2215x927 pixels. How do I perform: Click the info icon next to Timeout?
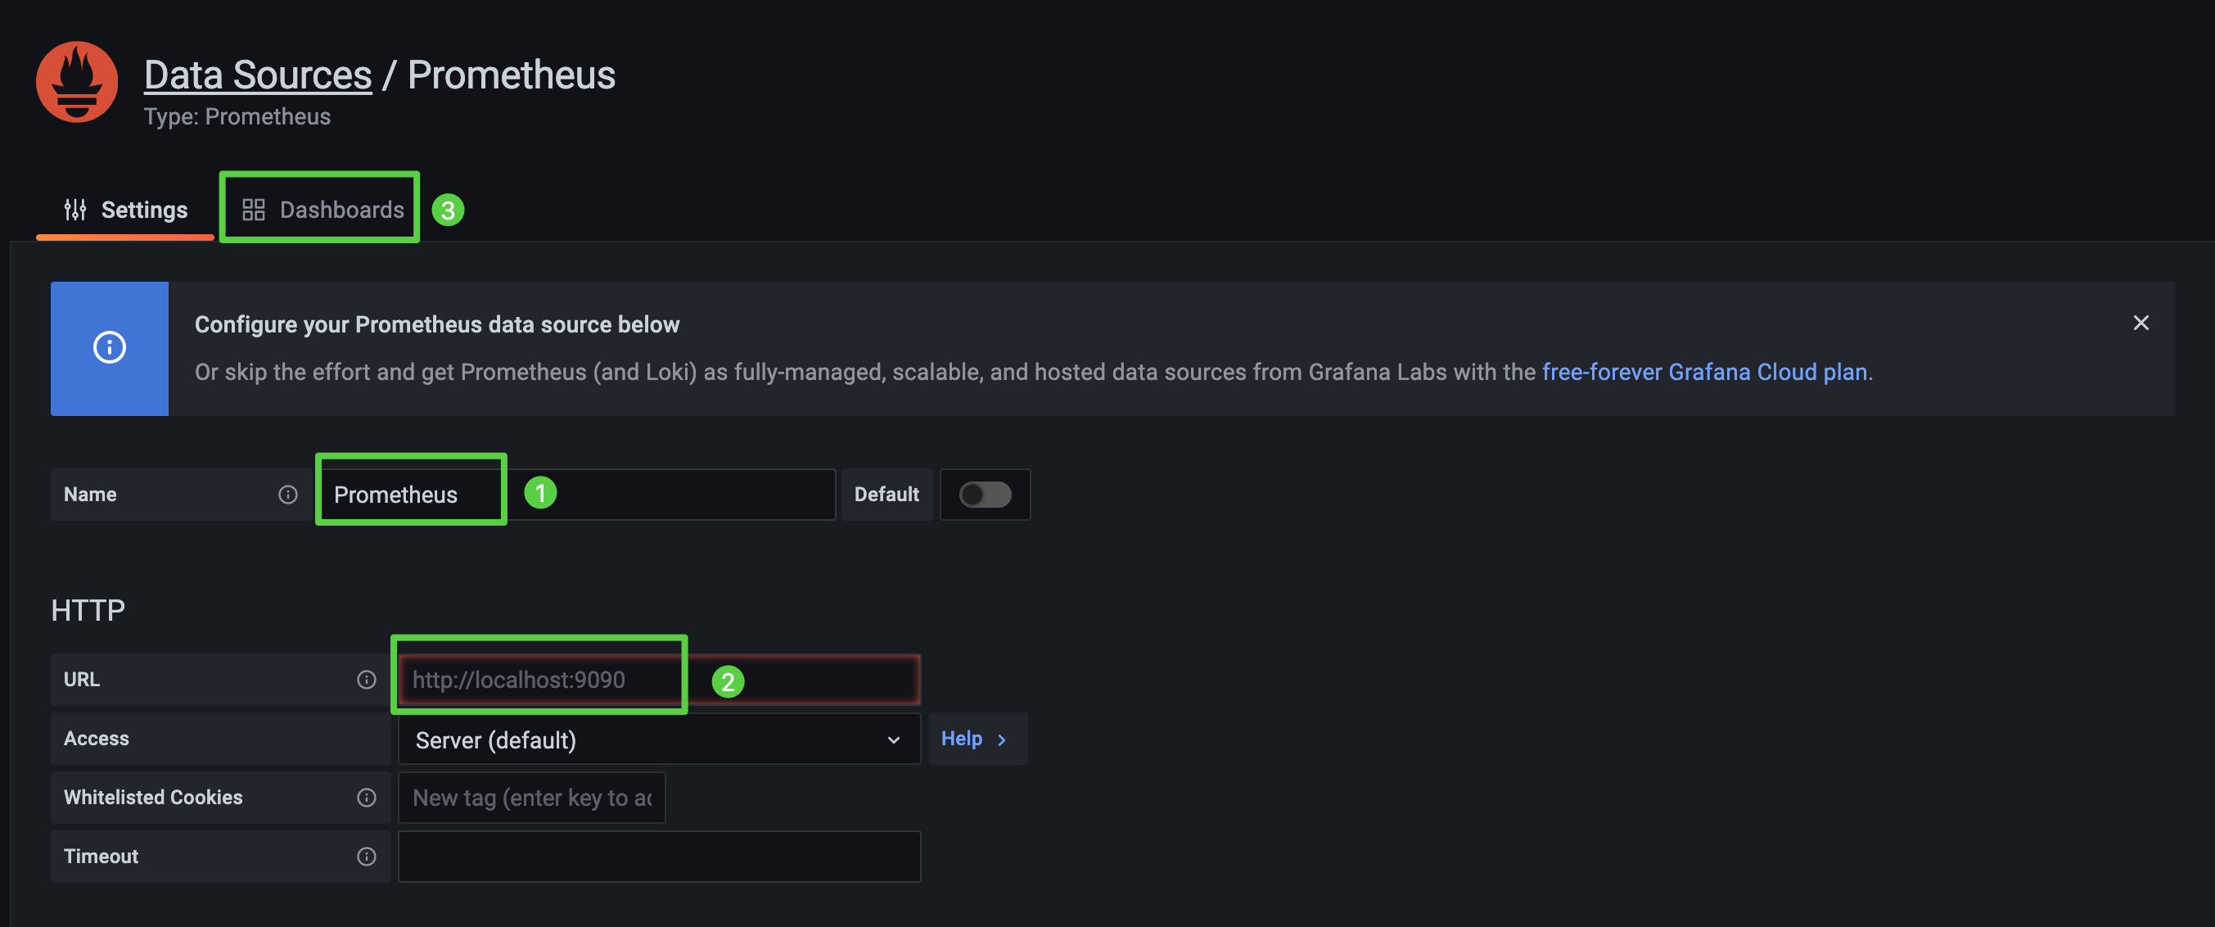point(366,857)
